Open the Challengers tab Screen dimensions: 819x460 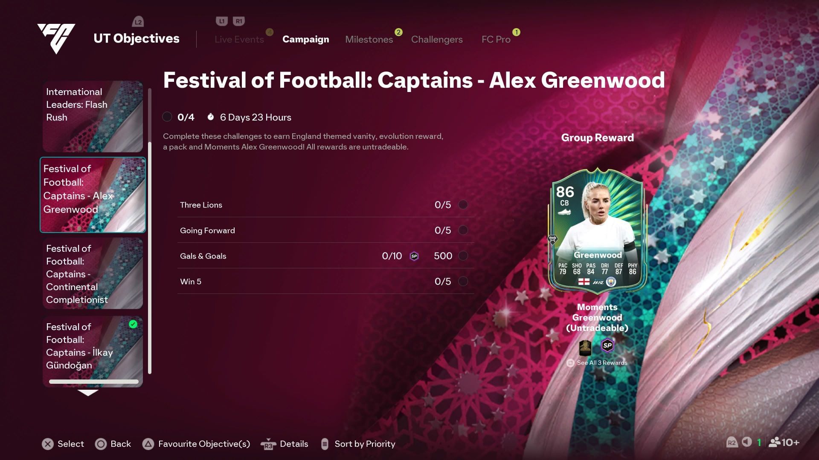coord(437,39)
